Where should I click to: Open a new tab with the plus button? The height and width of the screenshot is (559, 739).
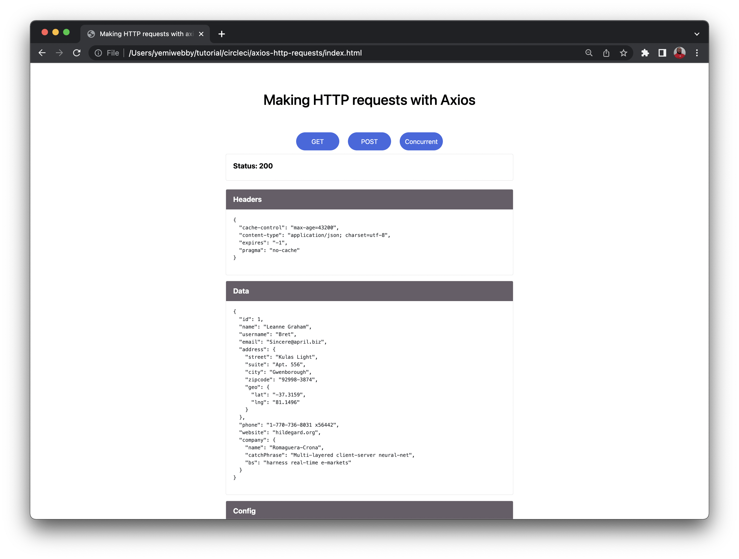(221, 34)
